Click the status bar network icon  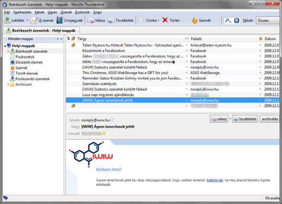point(5,198)
